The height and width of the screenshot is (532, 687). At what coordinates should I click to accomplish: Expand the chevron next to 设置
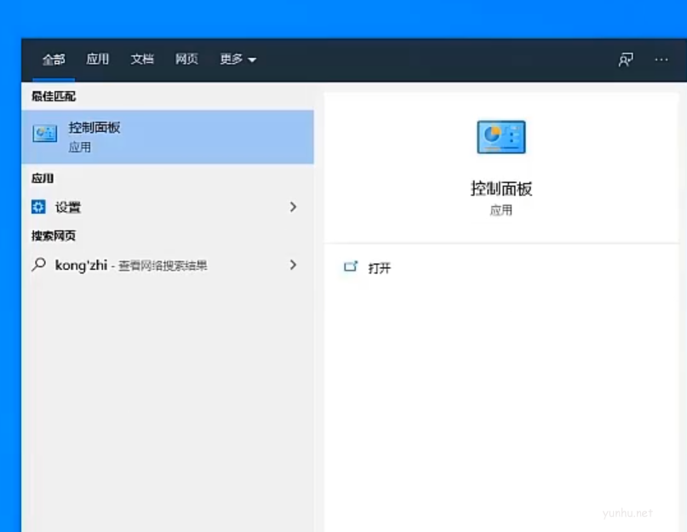point(293,207)
